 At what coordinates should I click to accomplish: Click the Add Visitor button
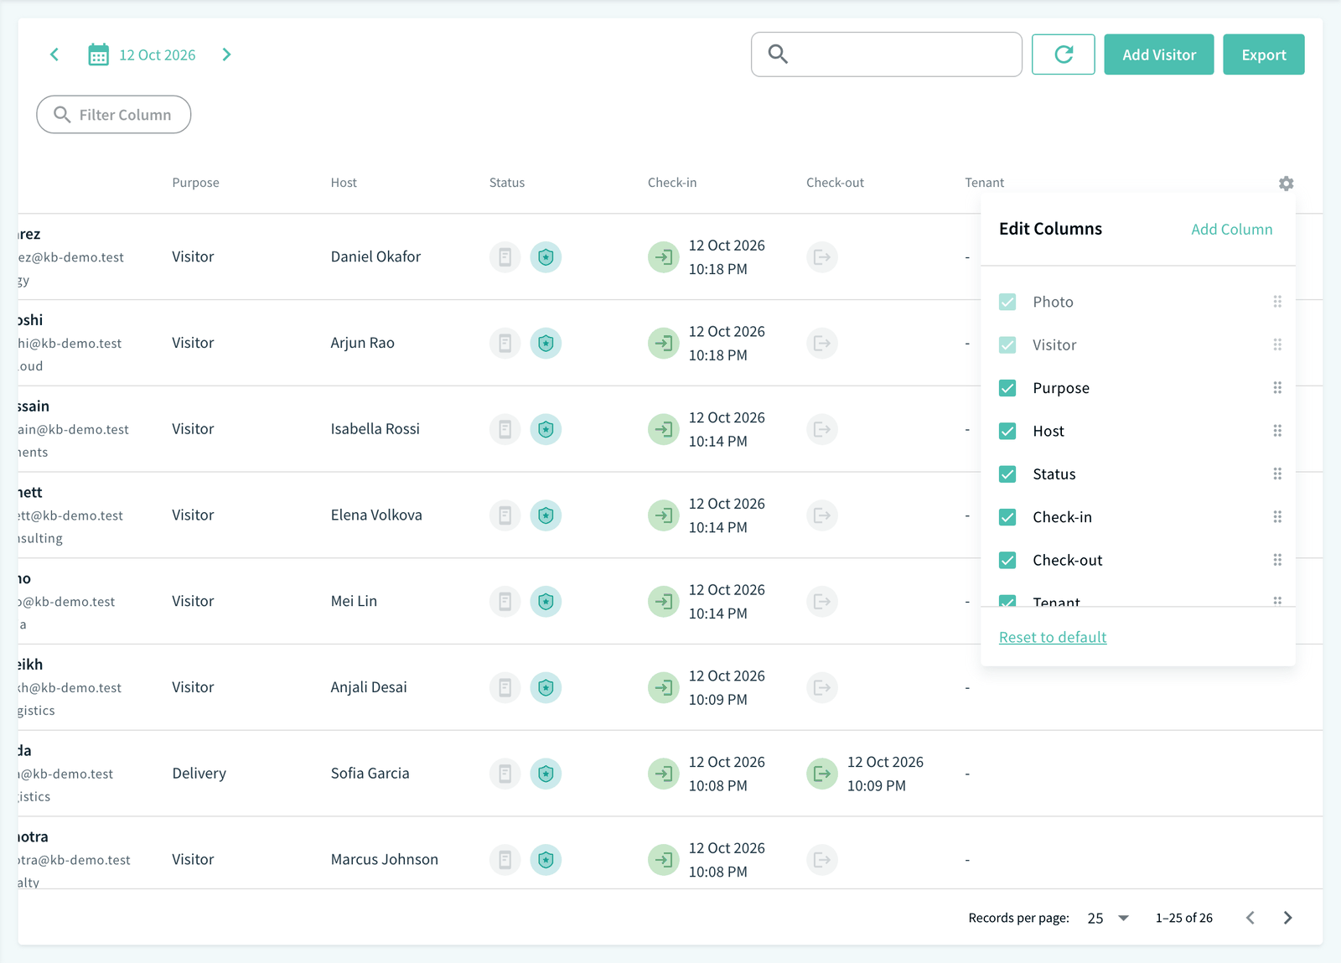[x=1159, y=54]
